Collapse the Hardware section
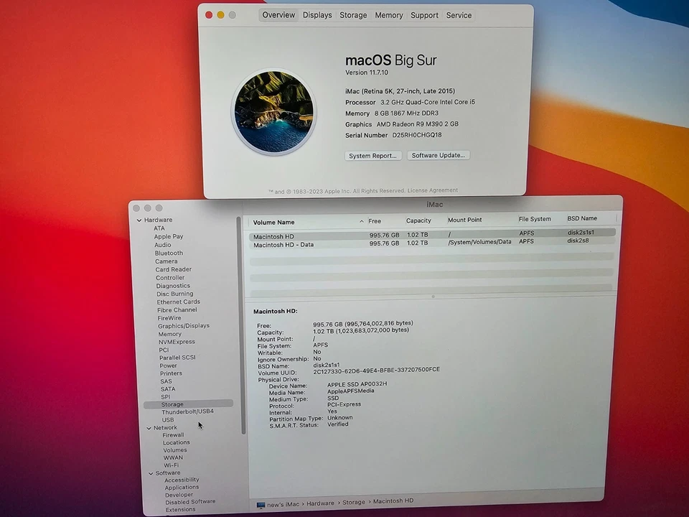 (139, 220)
